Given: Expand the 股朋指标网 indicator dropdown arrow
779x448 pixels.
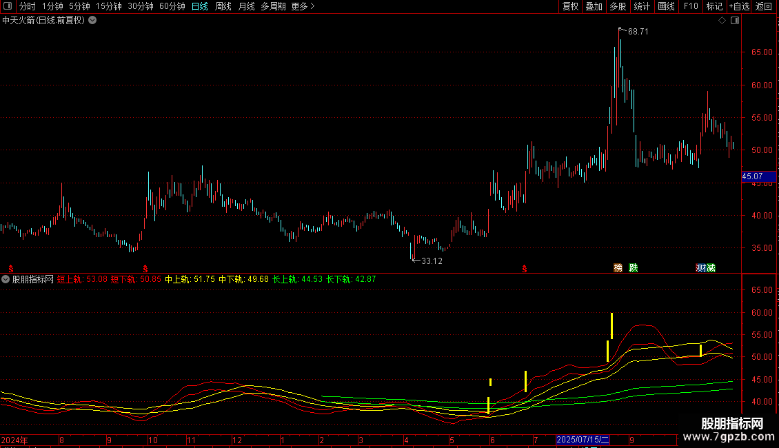Looking at the screenshot, I should click(6, 279).
